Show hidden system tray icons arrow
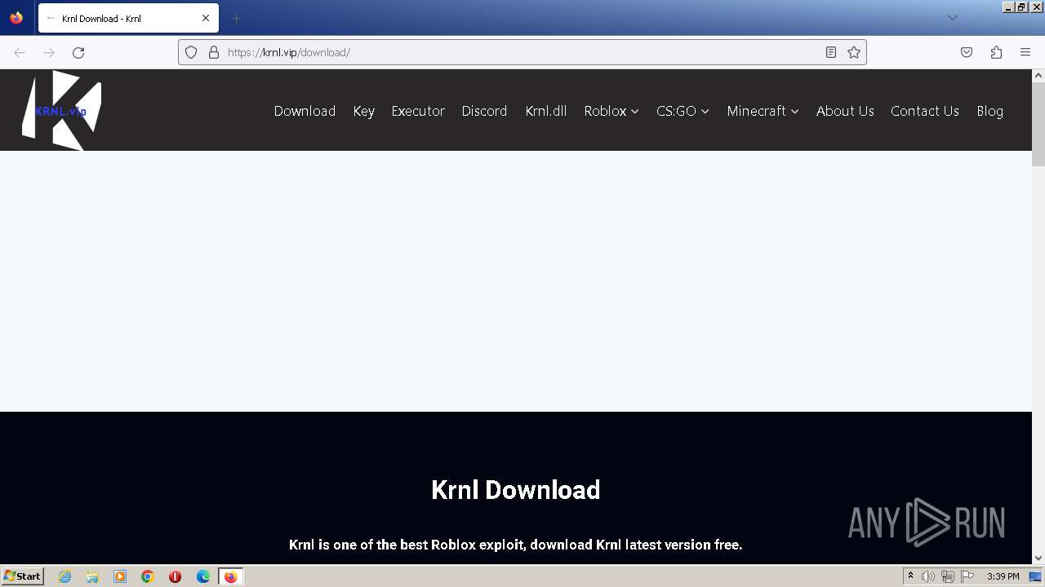The width and height of the screenshot is (1045, 587). pyautogui.click(x=910, y=576)
